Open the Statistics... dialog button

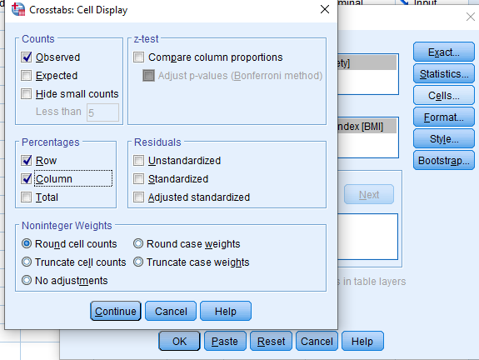pyautogui.click(x=444, y=74)
